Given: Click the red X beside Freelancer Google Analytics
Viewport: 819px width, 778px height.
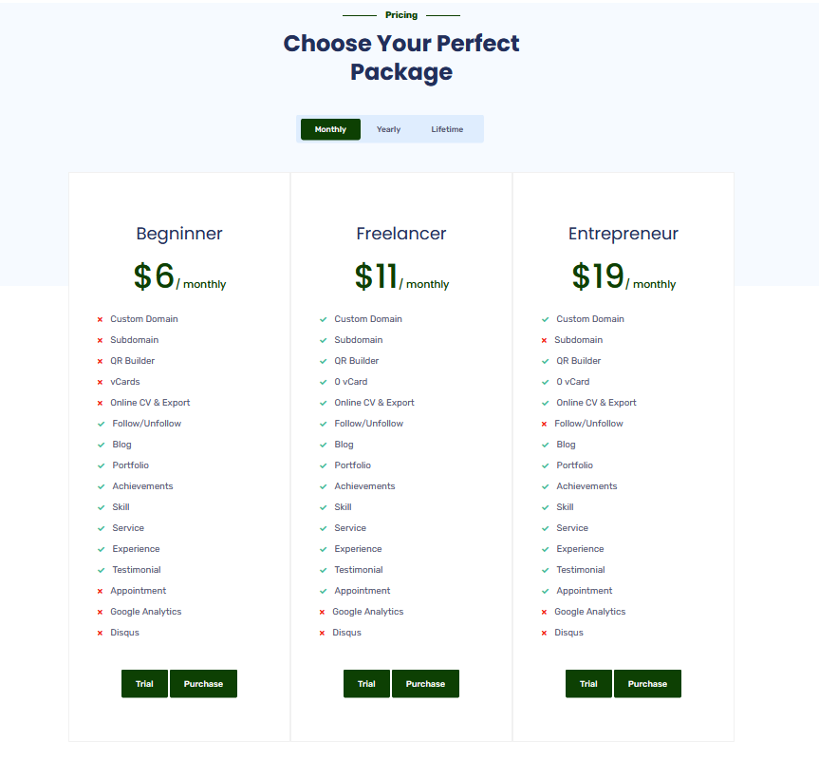Looking at the screenshot, I should (322, 613).
